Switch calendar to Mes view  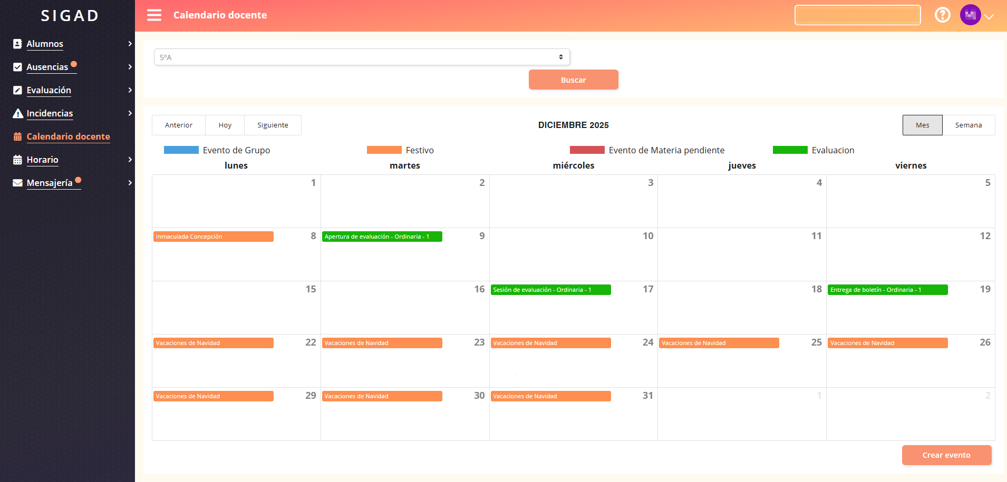coord(922,125)
